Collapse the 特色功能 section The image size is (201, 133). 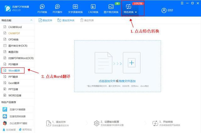(x=31, y=20)
